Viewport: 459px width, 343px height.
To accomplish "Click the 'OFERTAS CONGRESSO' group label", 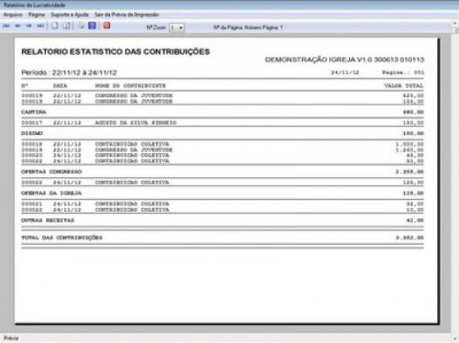I will [51, 171].
